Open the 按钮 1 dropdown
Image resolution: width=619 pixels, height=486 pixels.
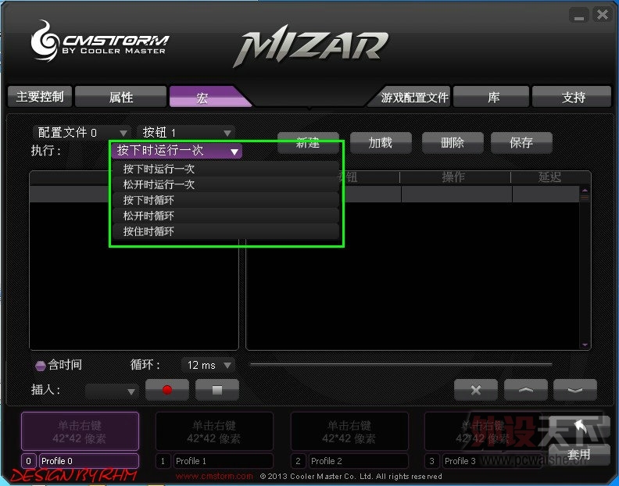(x=186, y=132)
